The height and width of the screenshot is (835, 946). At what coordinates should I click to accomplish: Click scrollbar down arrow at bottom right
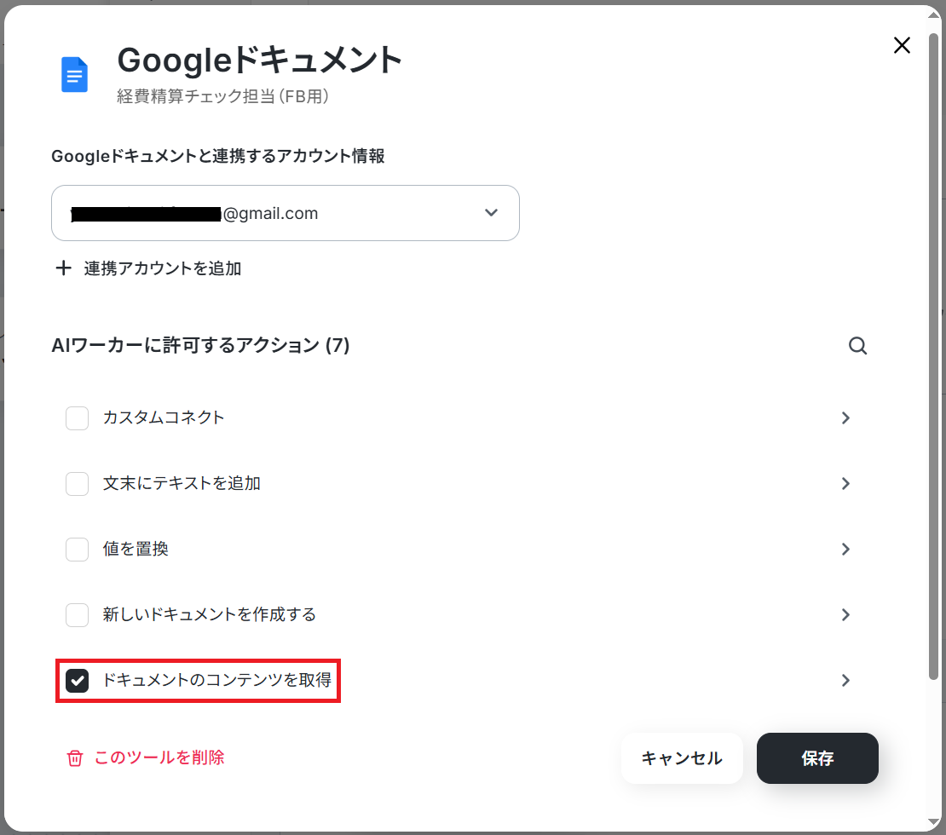tap(933, 823)
